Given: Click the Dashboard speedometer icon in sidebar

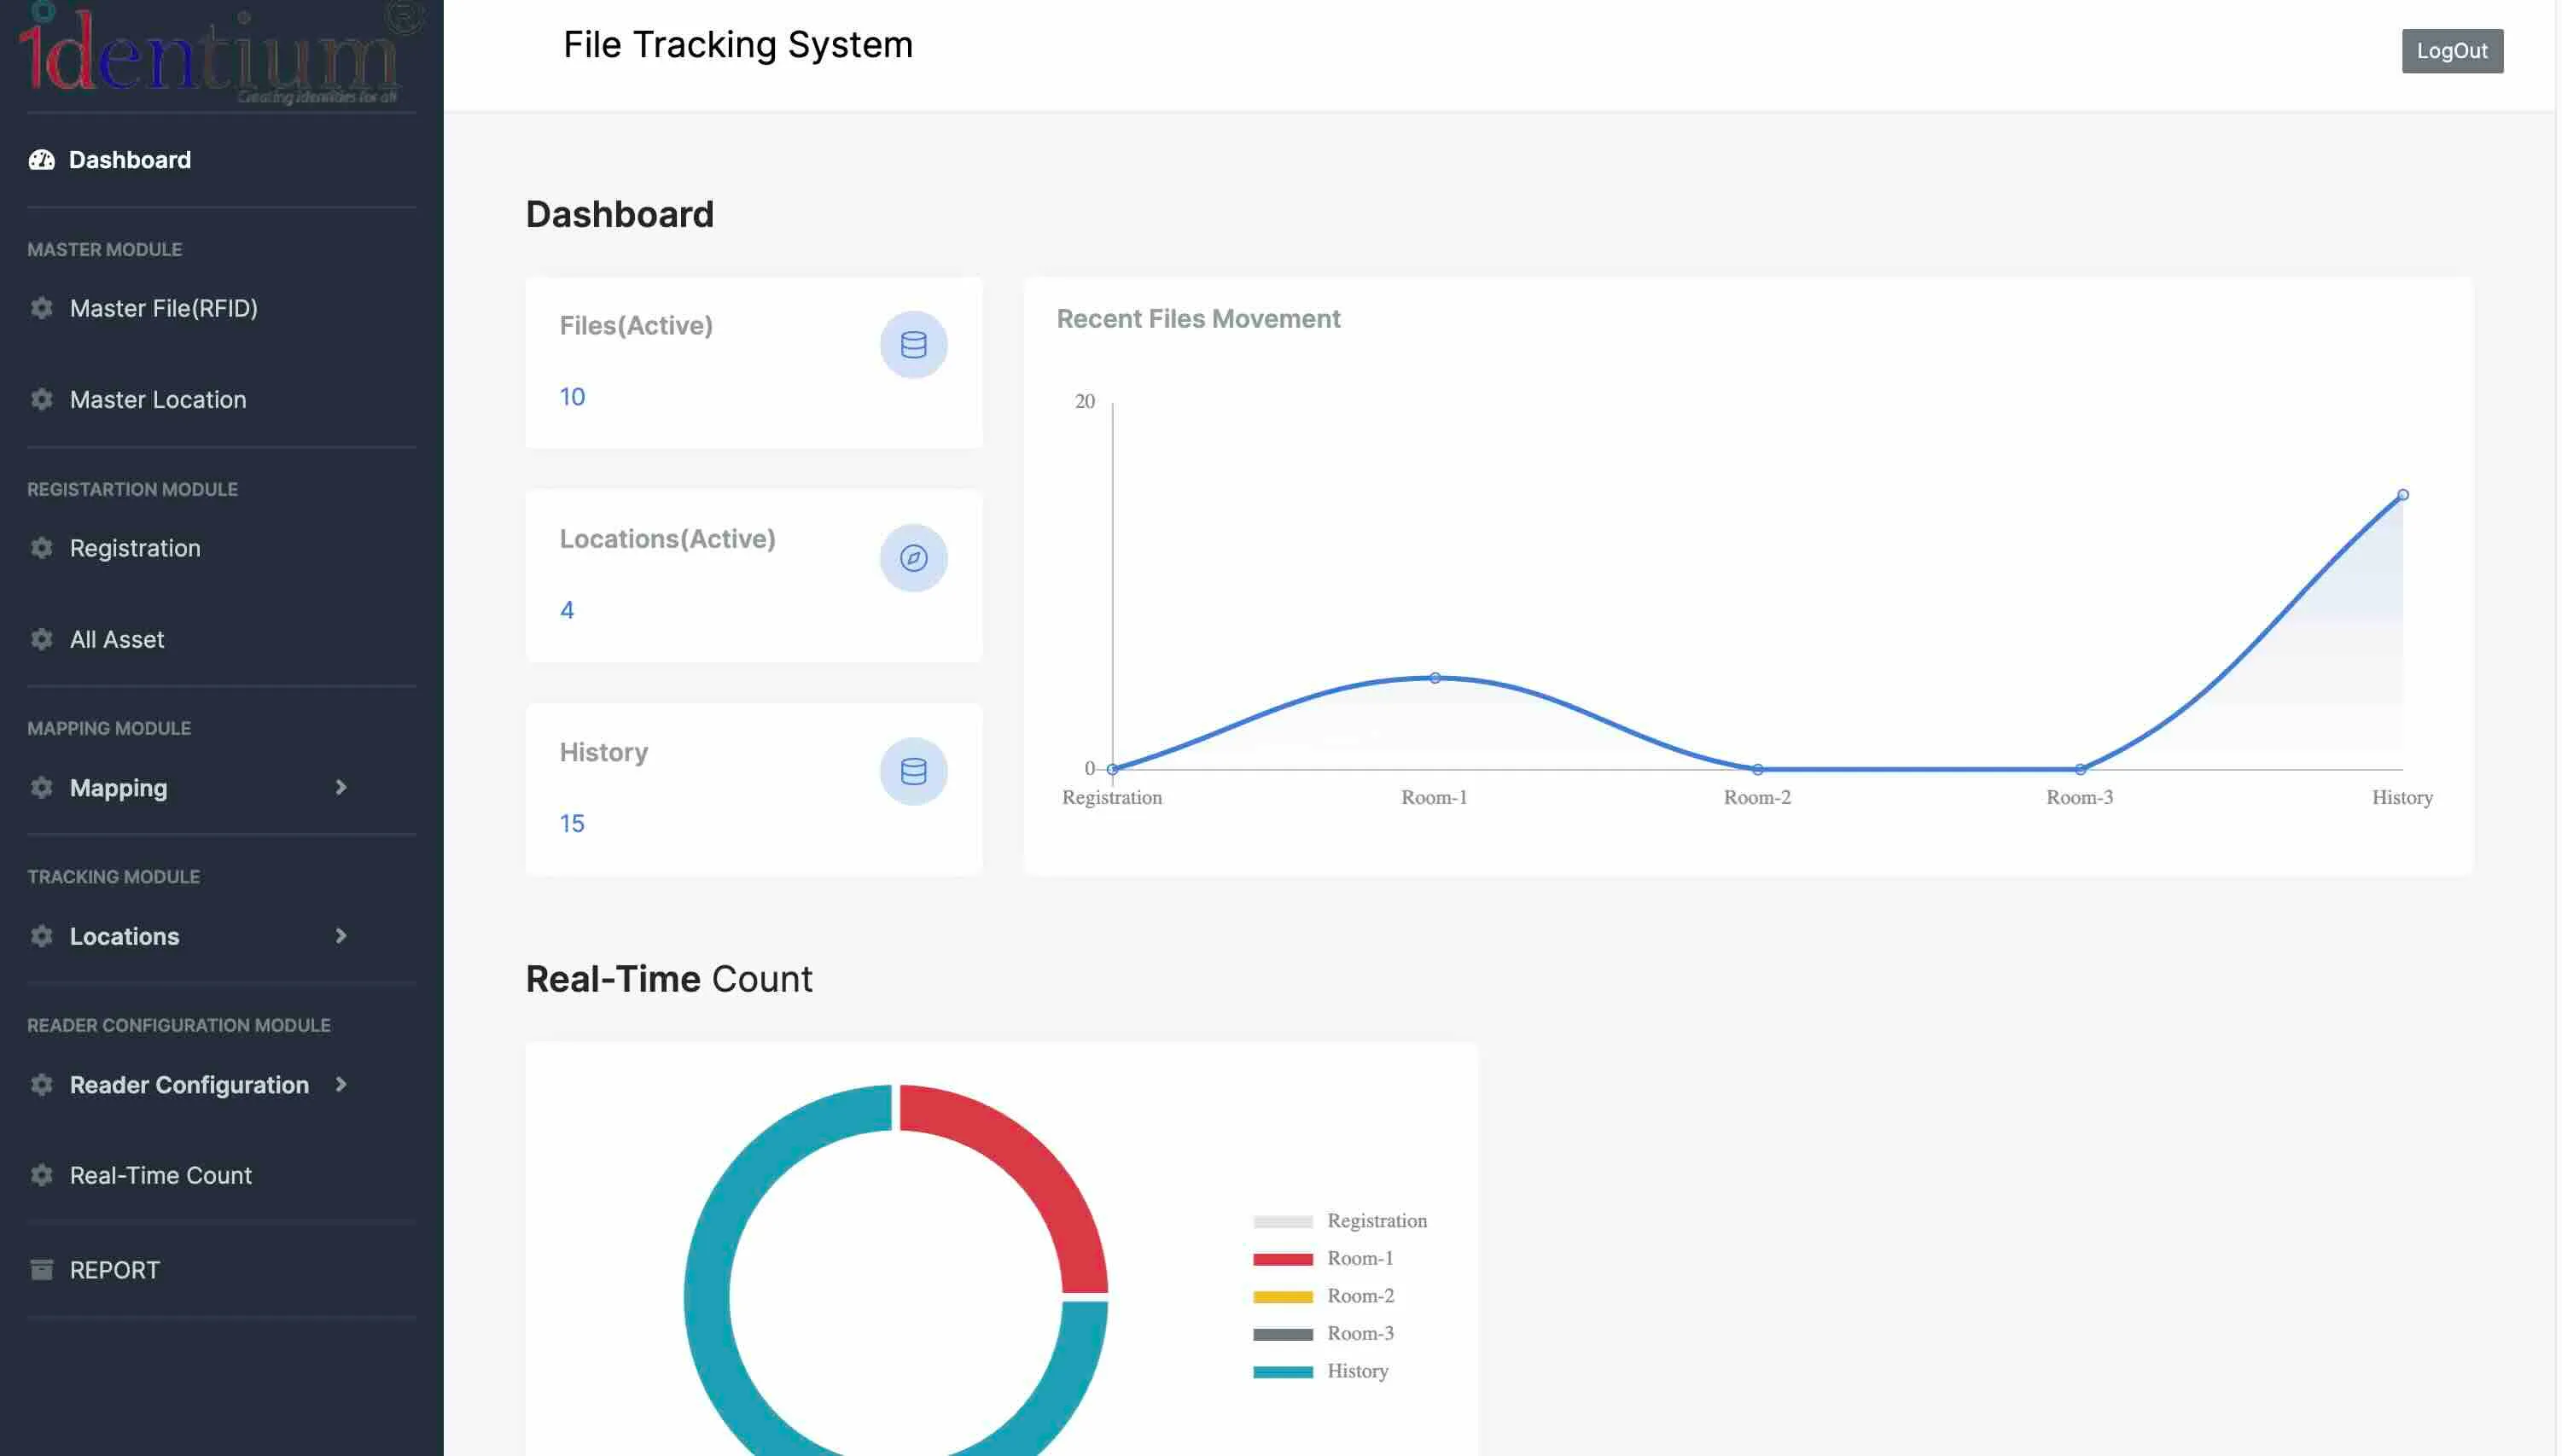Looking at the screenshot, I should point(41,160).
